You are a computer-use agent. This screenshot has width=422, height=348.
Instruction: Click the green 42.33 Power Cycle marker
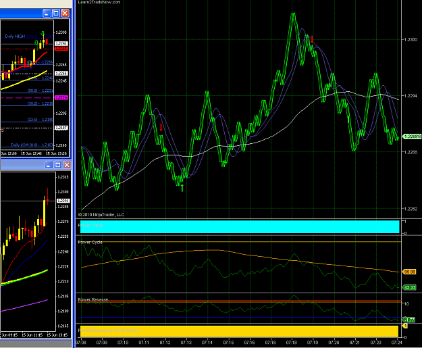coord(409,288)
